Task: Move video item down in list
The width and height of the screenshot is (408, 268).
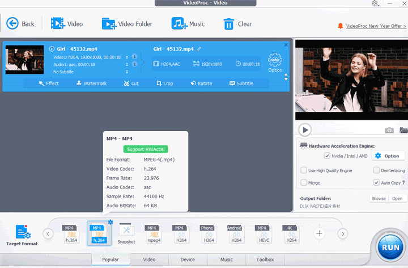Action: point(286,79)
